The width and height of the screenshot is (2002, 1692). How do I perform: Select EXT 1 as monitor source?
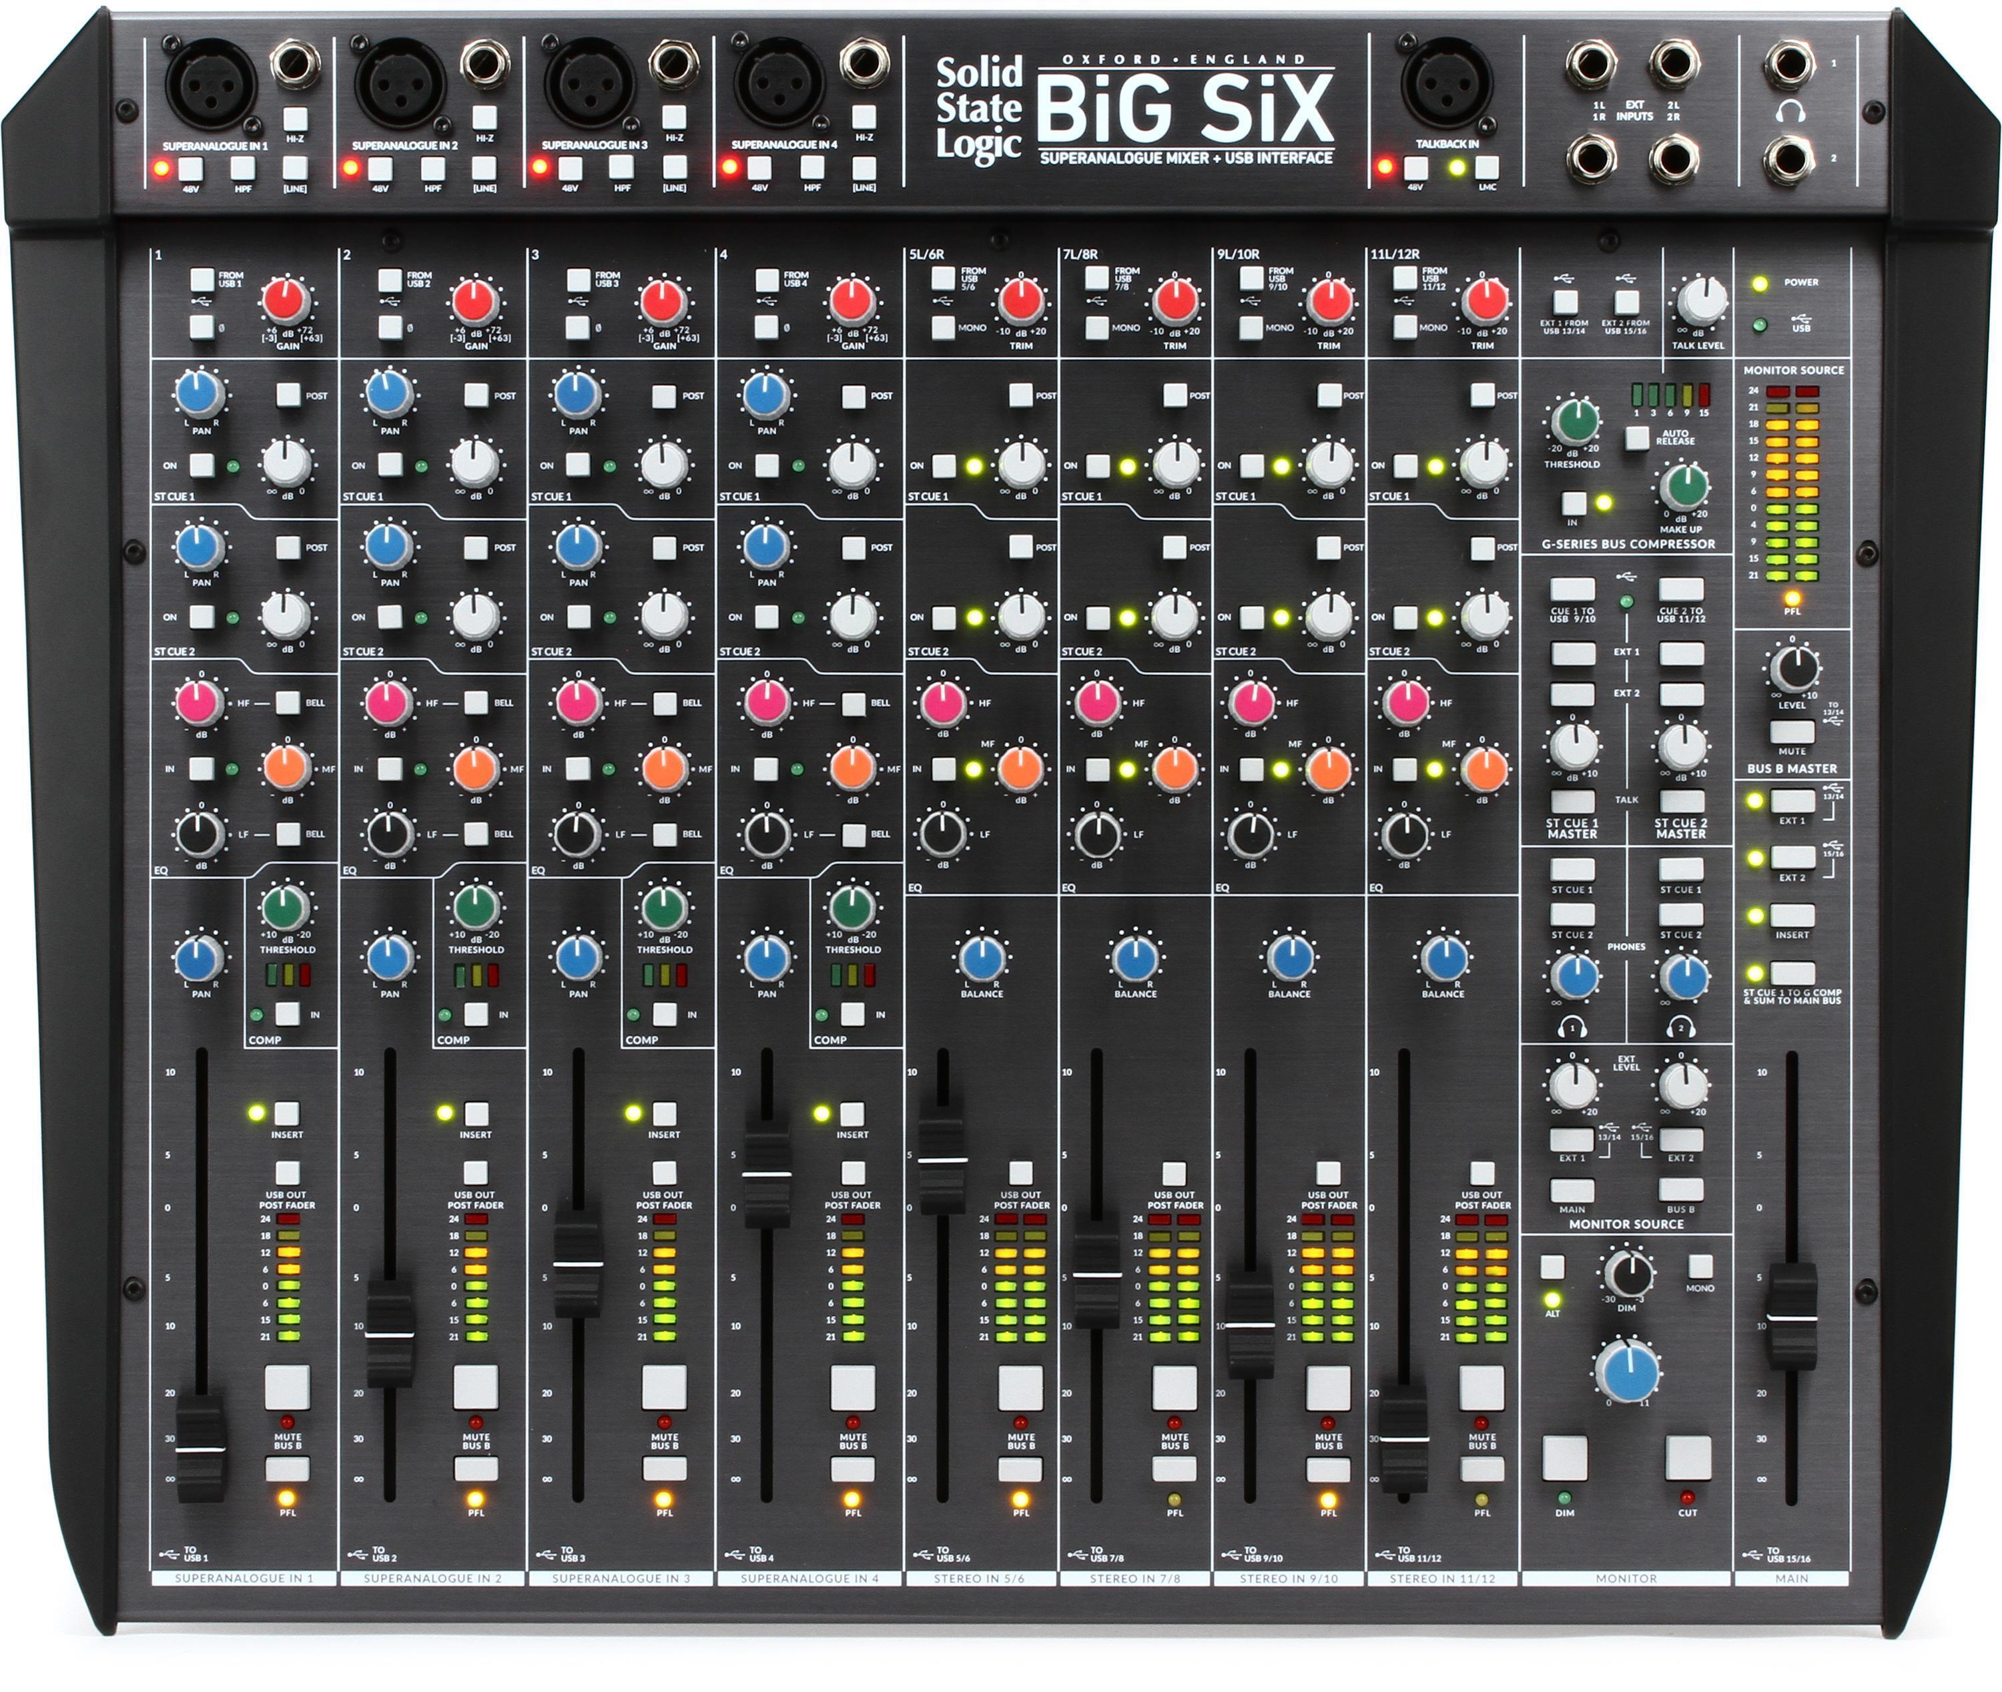click(1572, 1141)
